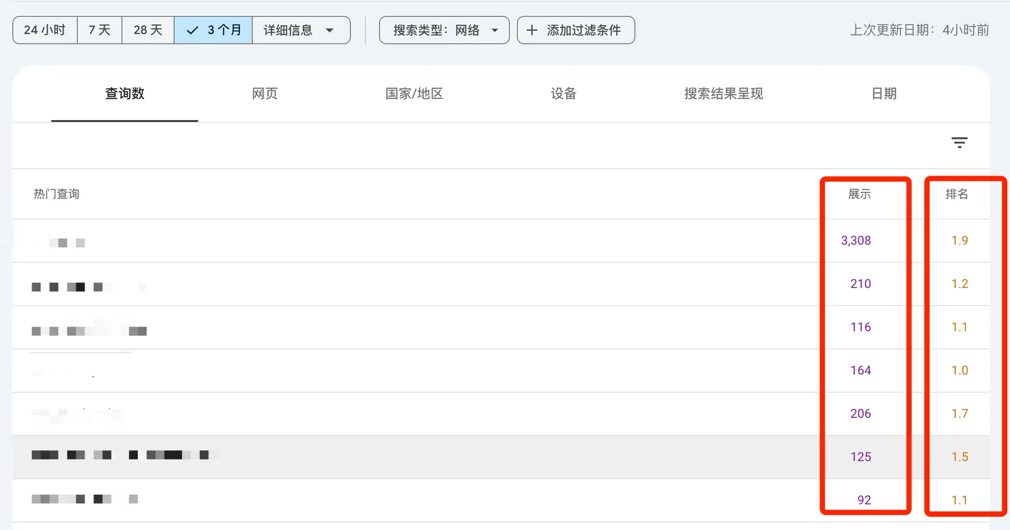Switch to the 国家/地区 tab
This screenshot has width=1010, height=530.
point(414,94)
